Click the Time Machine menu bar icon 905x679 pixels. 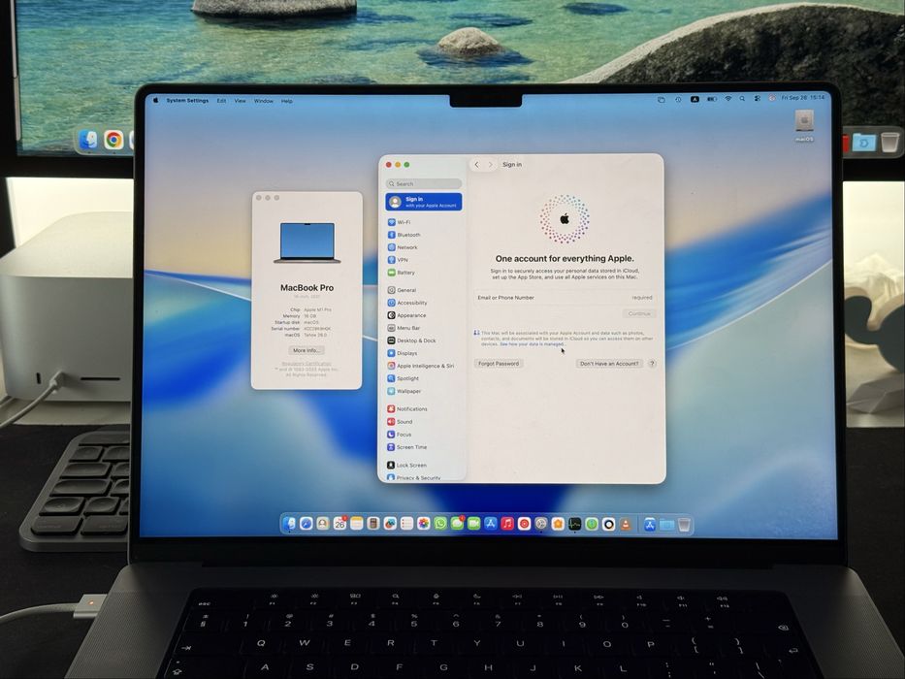tap(678, 99)
